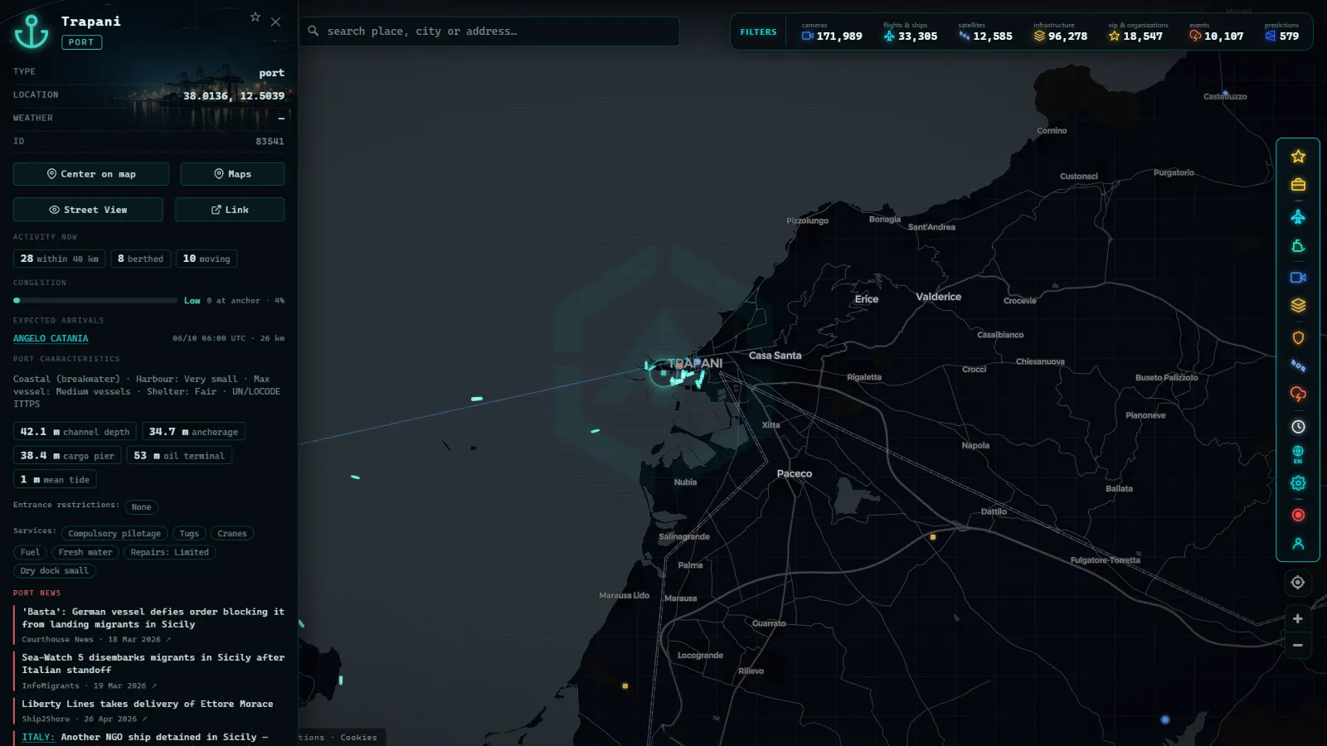Toggle the events 10,107 filter
Viewport: 1327px width, 746px height.
[1216, 31]
